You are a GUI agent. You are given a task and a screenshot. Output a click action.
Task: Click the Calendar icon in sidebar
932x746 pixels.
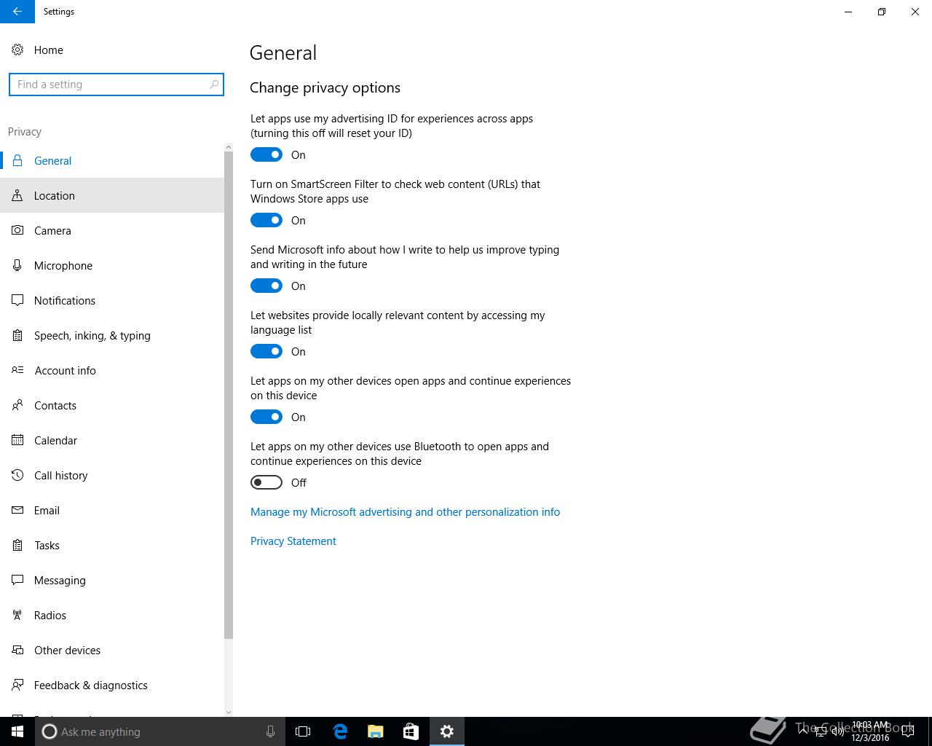[17, 440]
